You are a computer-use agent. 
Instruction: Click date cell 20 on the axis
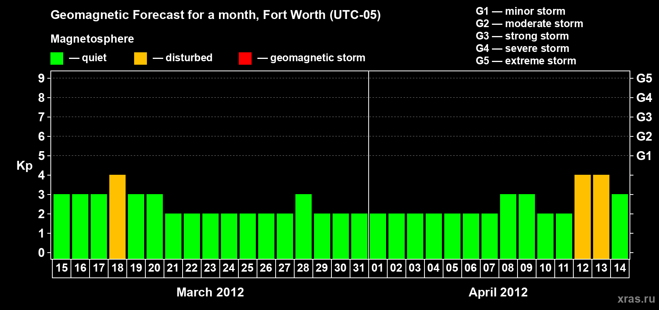(x=154, y=268)
